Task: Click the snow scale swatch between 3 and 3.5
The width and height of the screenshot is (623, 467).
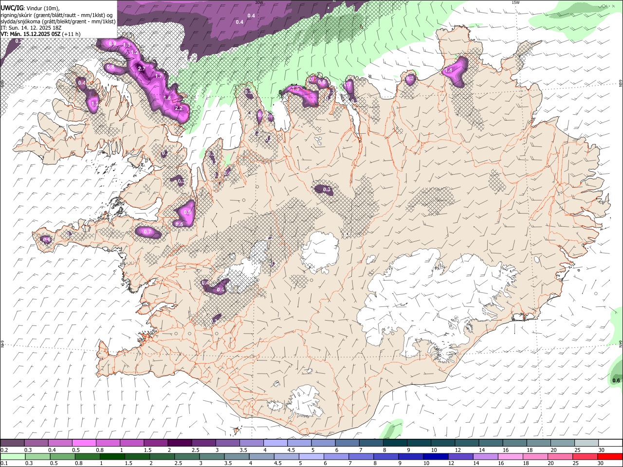Action: 227,443
